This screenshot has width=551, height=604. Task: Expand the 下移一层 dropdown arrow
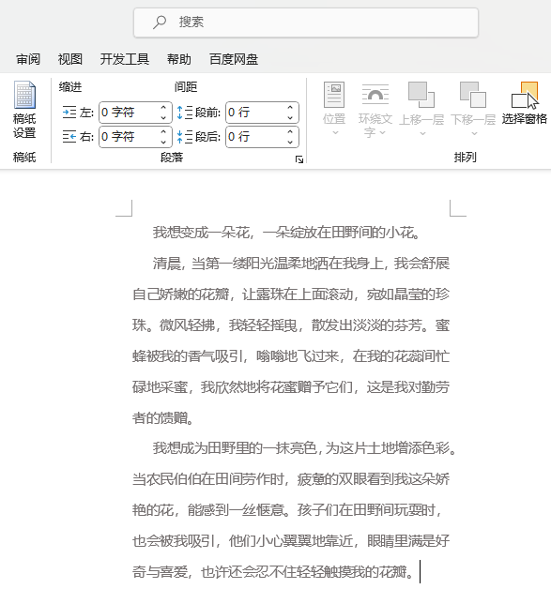point(474,134)
